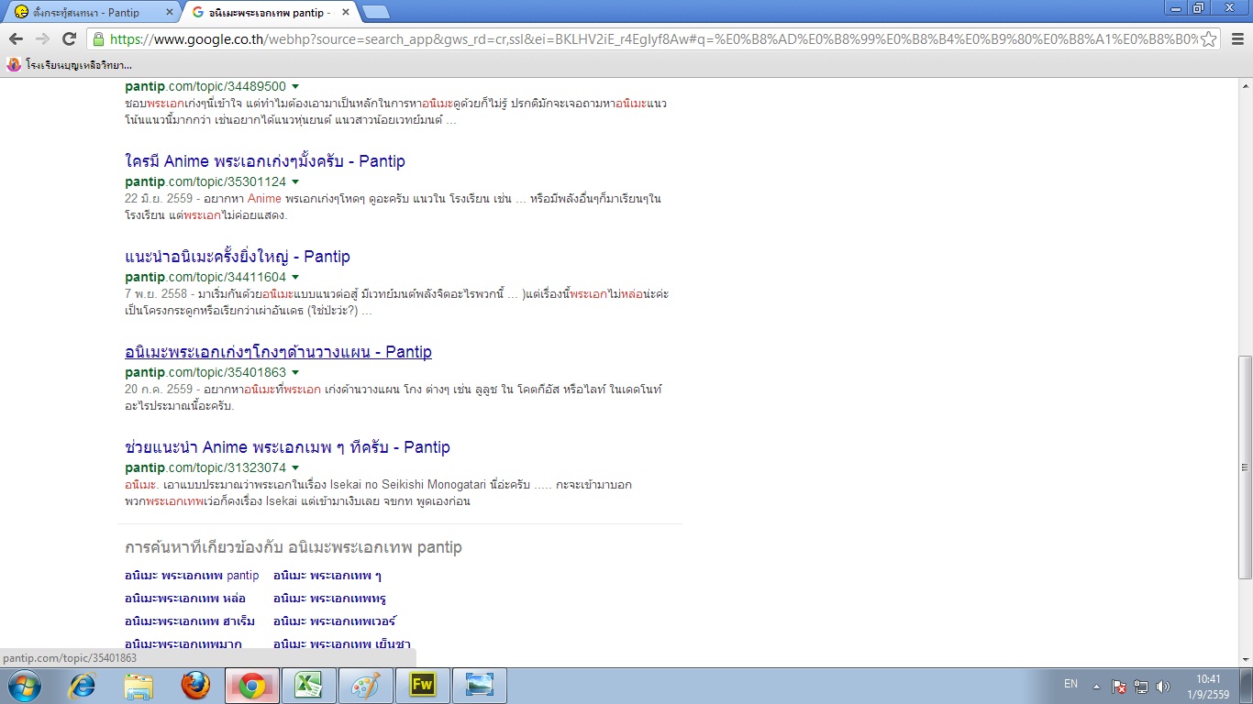Open the Windows Start button
This screenshot has width=1253, height=704.
24,686
